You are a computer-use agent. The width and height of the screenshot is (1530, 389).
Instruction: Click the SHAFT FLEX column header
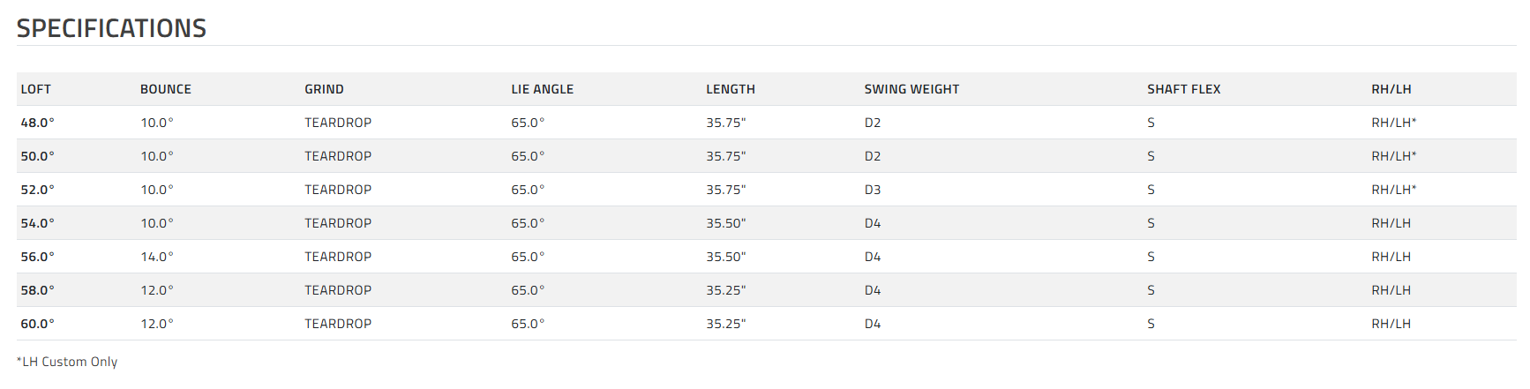click(1183, 89)
